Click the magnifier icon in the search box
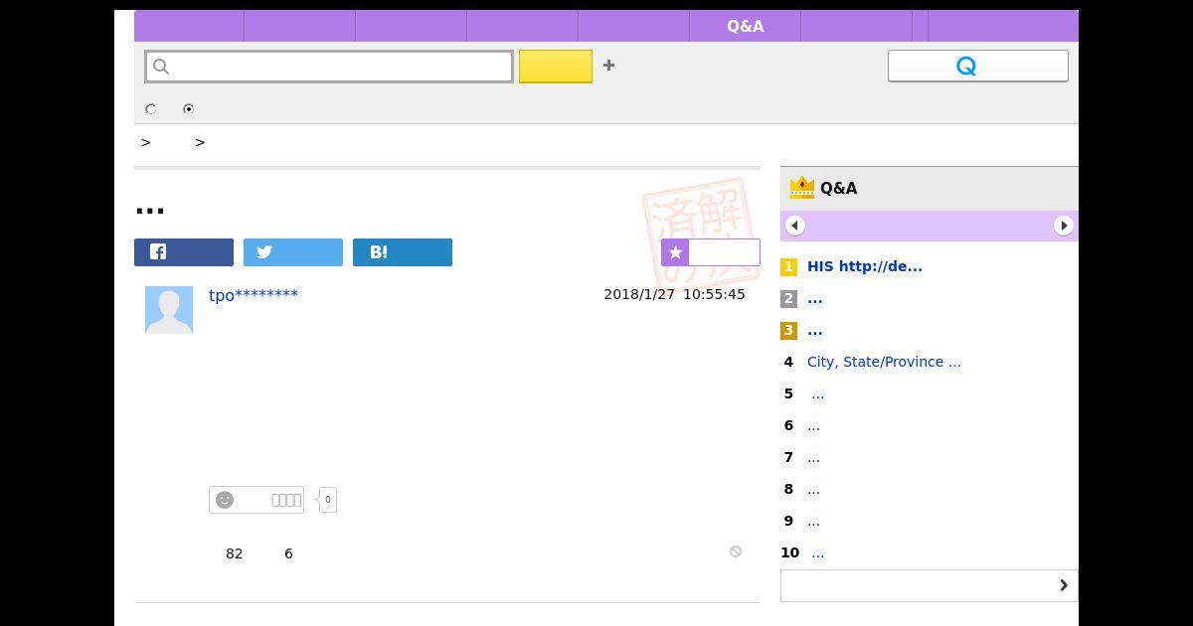Viewport: 1193px width, 626px height. [161, 67]
